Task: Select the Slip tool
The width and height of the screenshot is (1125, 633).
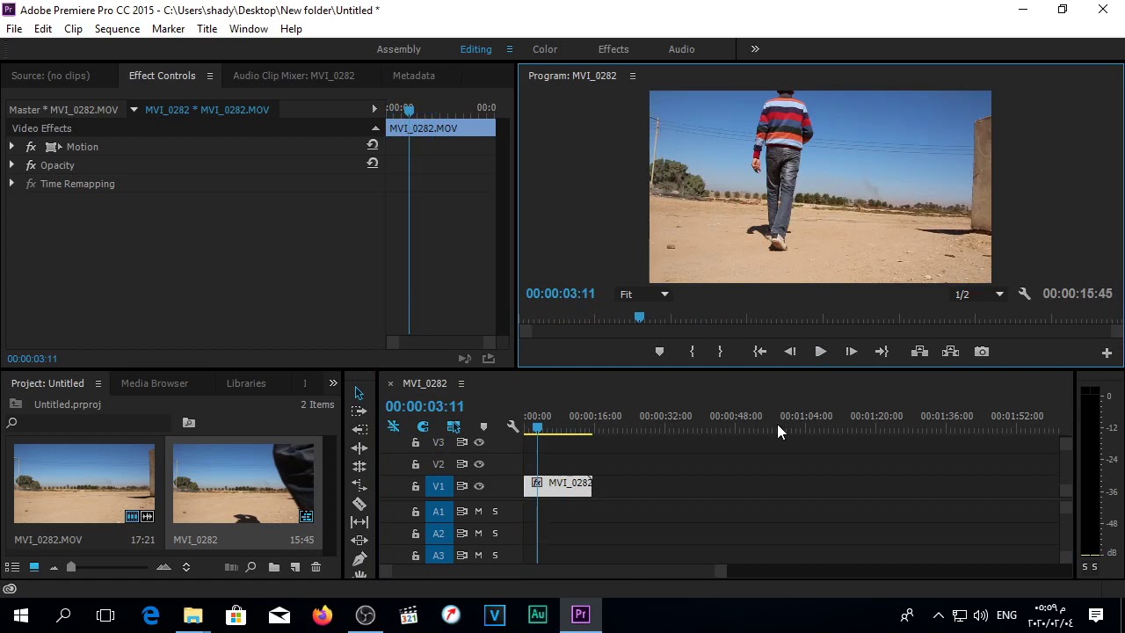Action: point(359,522)
